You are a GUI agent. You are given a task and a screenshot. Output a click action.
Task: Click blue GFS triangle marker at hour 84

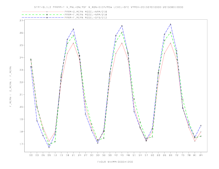click(201, 125)
